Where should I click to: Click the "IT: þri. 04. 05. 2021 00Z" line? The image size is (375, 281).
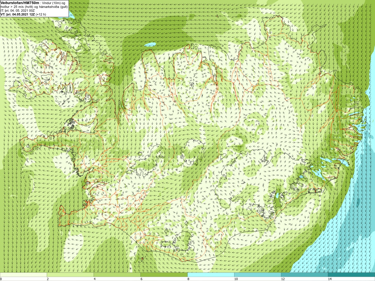coord(18,10)
